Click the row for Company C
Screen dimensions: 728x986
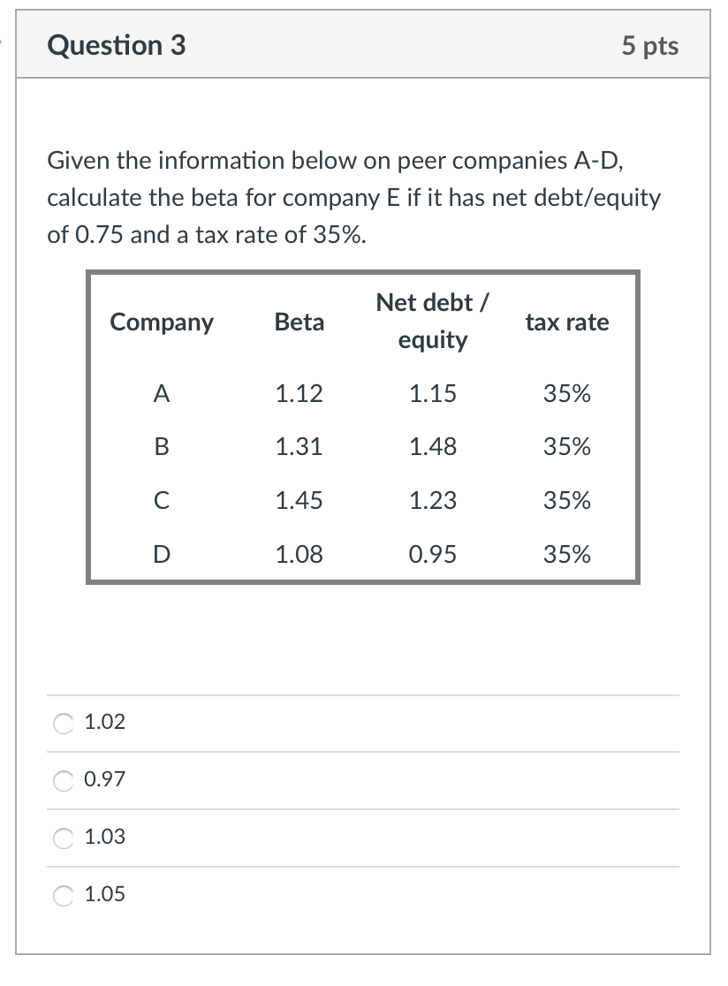point(161,500)
